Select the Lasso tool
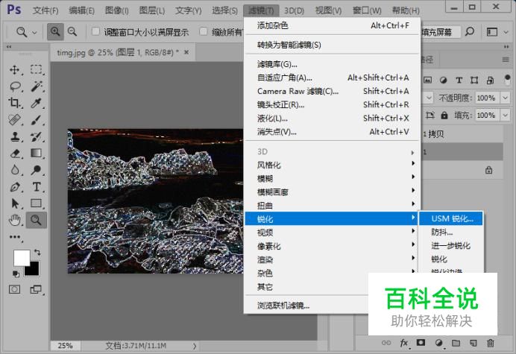516x354 pixels. click(x=14, y=86)
